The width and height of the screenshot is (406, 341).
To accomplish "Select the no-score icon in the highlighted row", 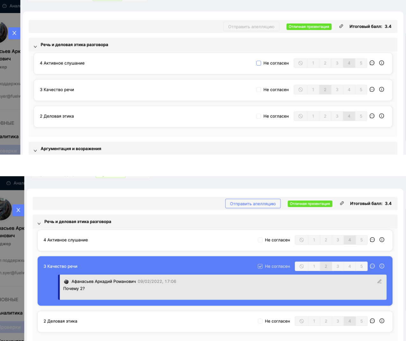I will click(x=301, y=266).
